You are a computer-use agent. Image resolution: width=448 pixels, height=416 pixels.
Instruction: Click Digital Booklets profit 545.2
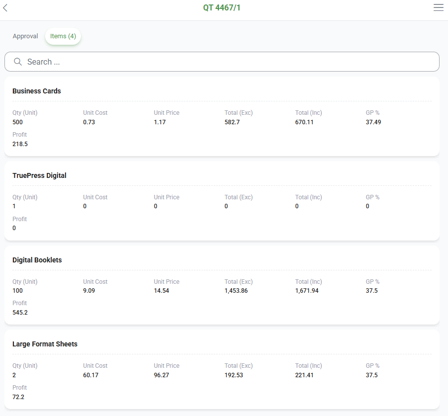(20, 313)
